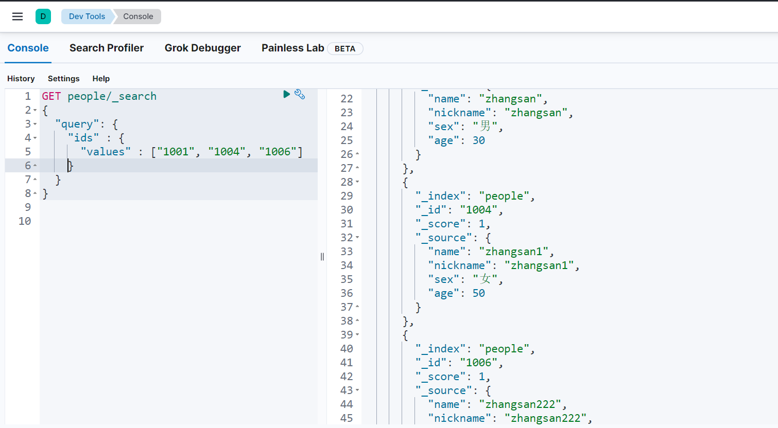Click the Console breadcrumb
This screenshot has height=428, width=778.
(x=138, y=16)
